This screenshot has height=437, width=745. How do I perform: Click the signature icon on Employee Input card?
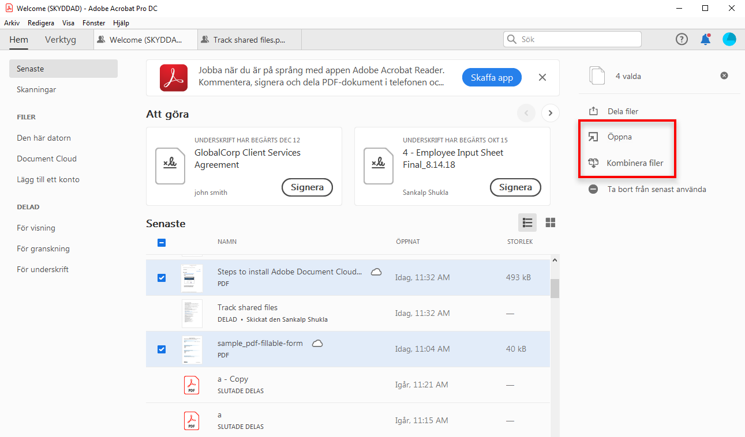tap(379, 167)
